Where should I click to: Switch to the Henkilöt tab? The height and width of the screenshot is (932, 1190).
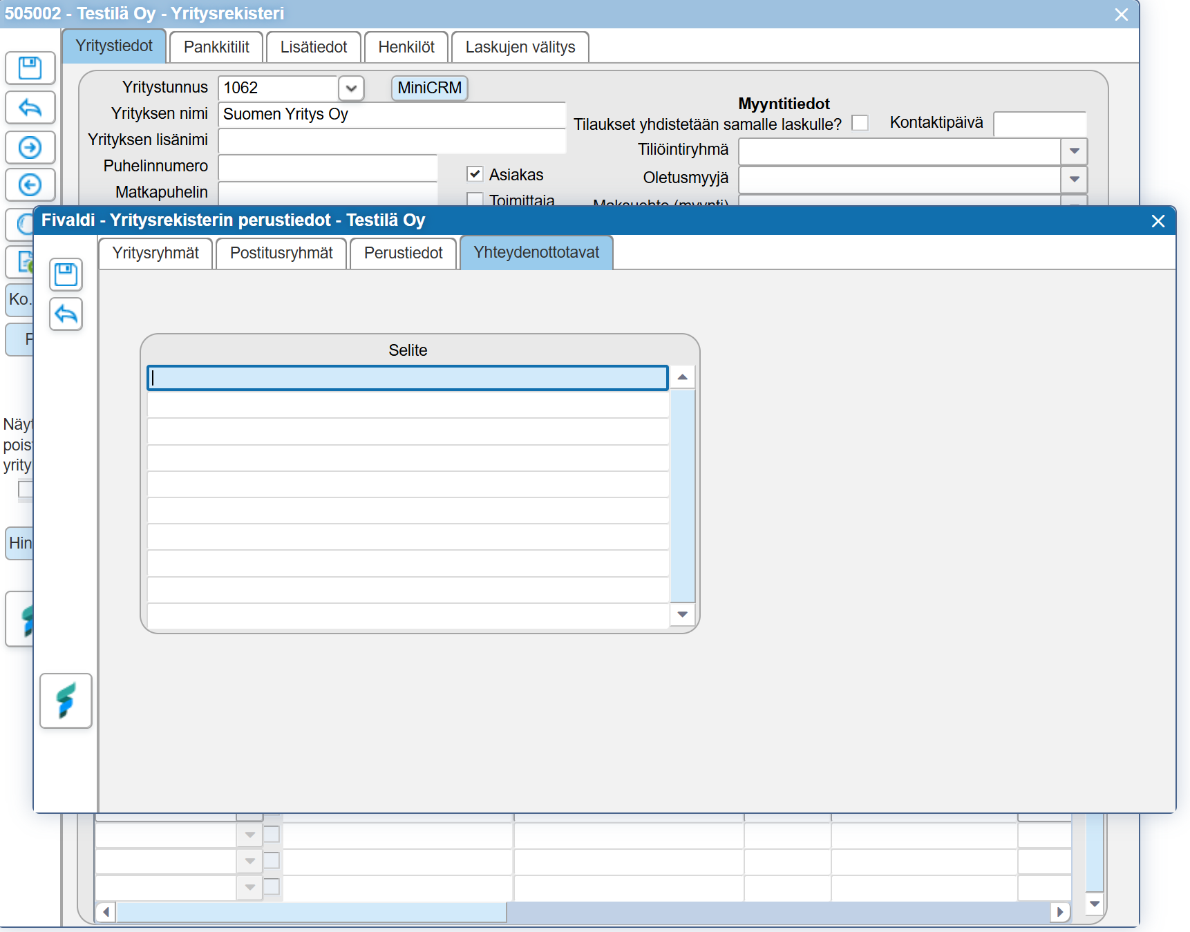[406, 47]
